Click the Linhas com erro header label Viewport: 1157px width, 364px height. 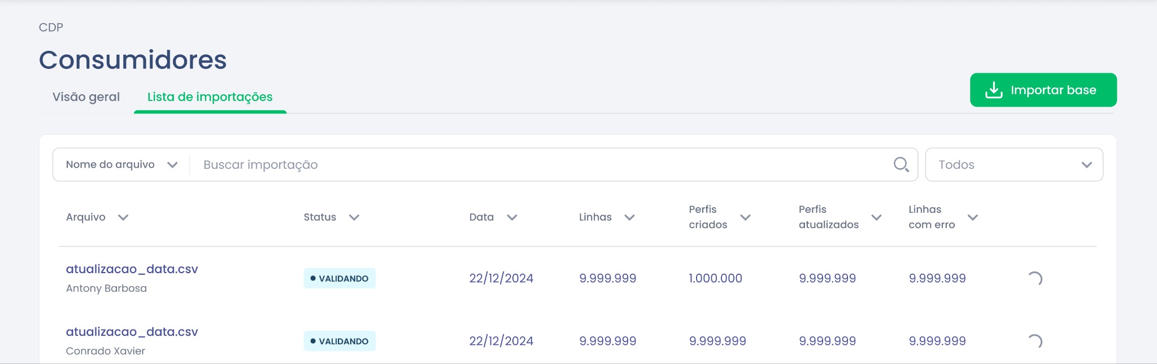click(932, 217)
